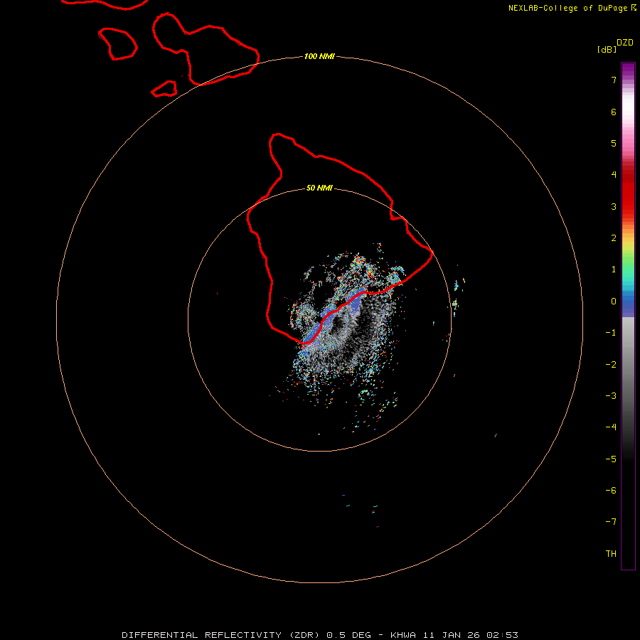Viewport: 640px width, 640px height.
Task: Click the colorbar tick label -7
Action: [611, 522]
